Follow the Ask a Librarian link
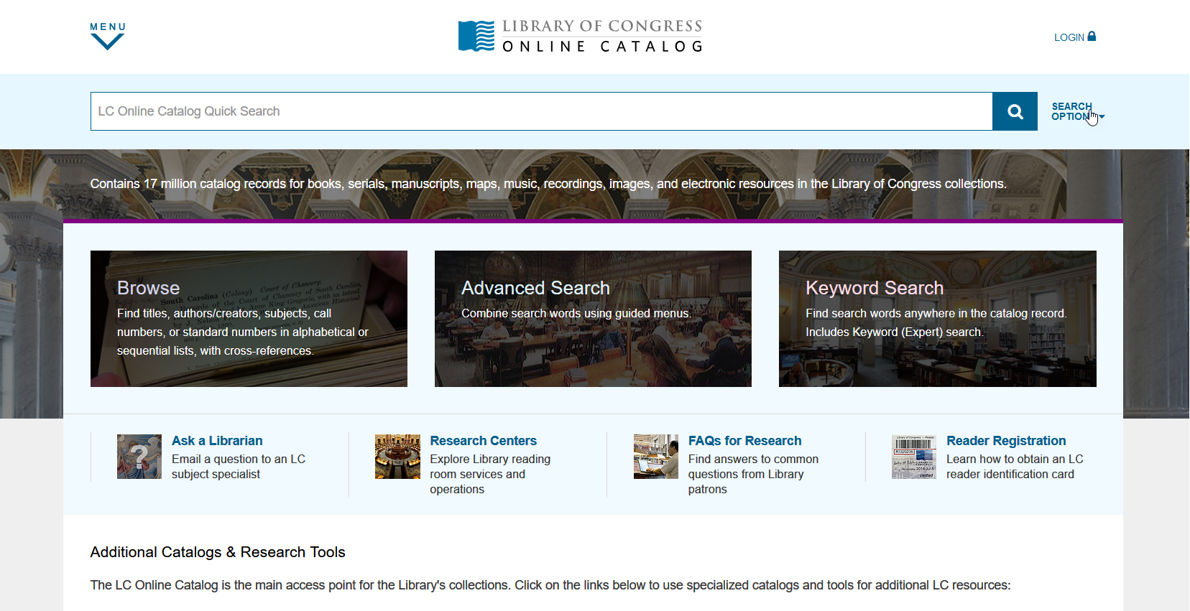Image resolution: width=1190 pixels, height=611 pixels. (217, 441)
